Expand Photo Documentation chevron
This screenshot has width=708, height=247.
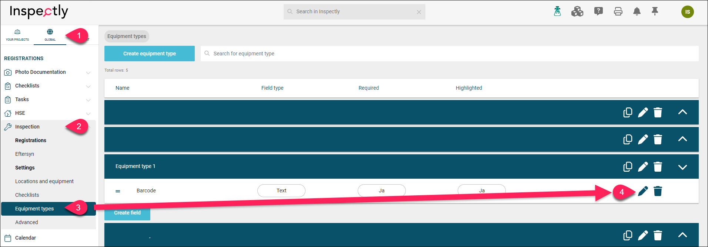pos(88,72)
